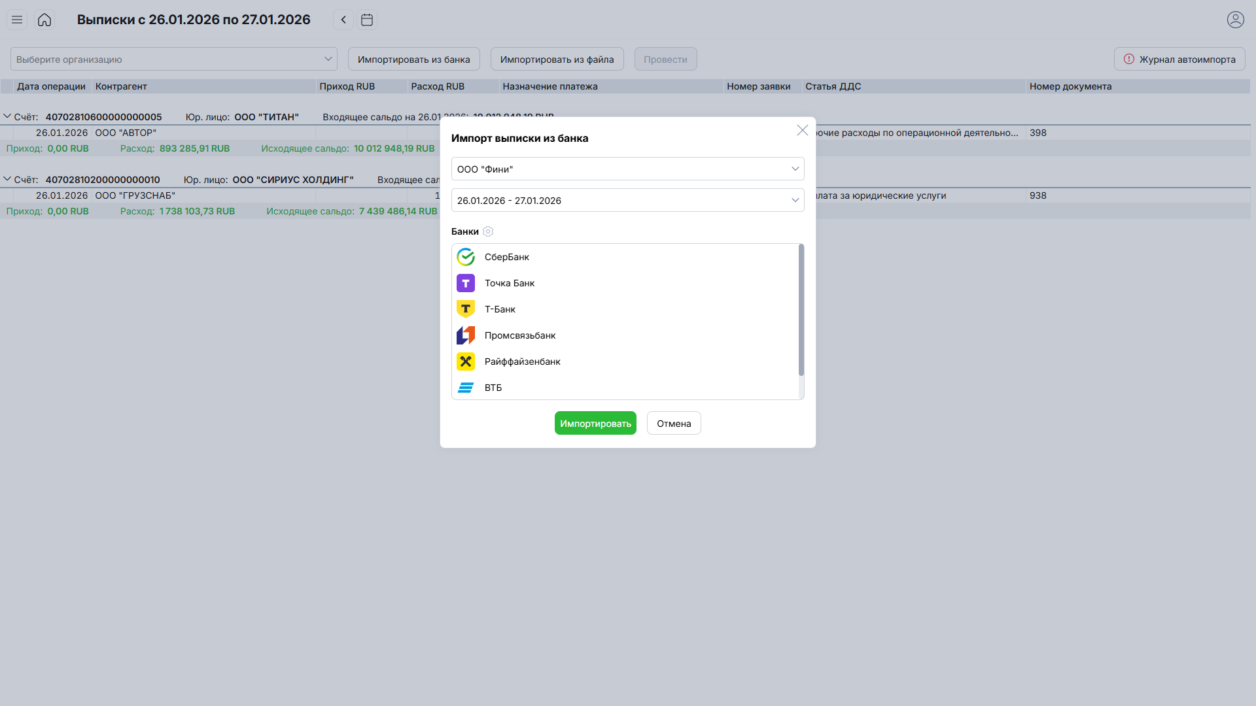The height and width of the screenshot is (706, 1256).
Task: Click the SberBank logo icon
Action: [465, 257]
